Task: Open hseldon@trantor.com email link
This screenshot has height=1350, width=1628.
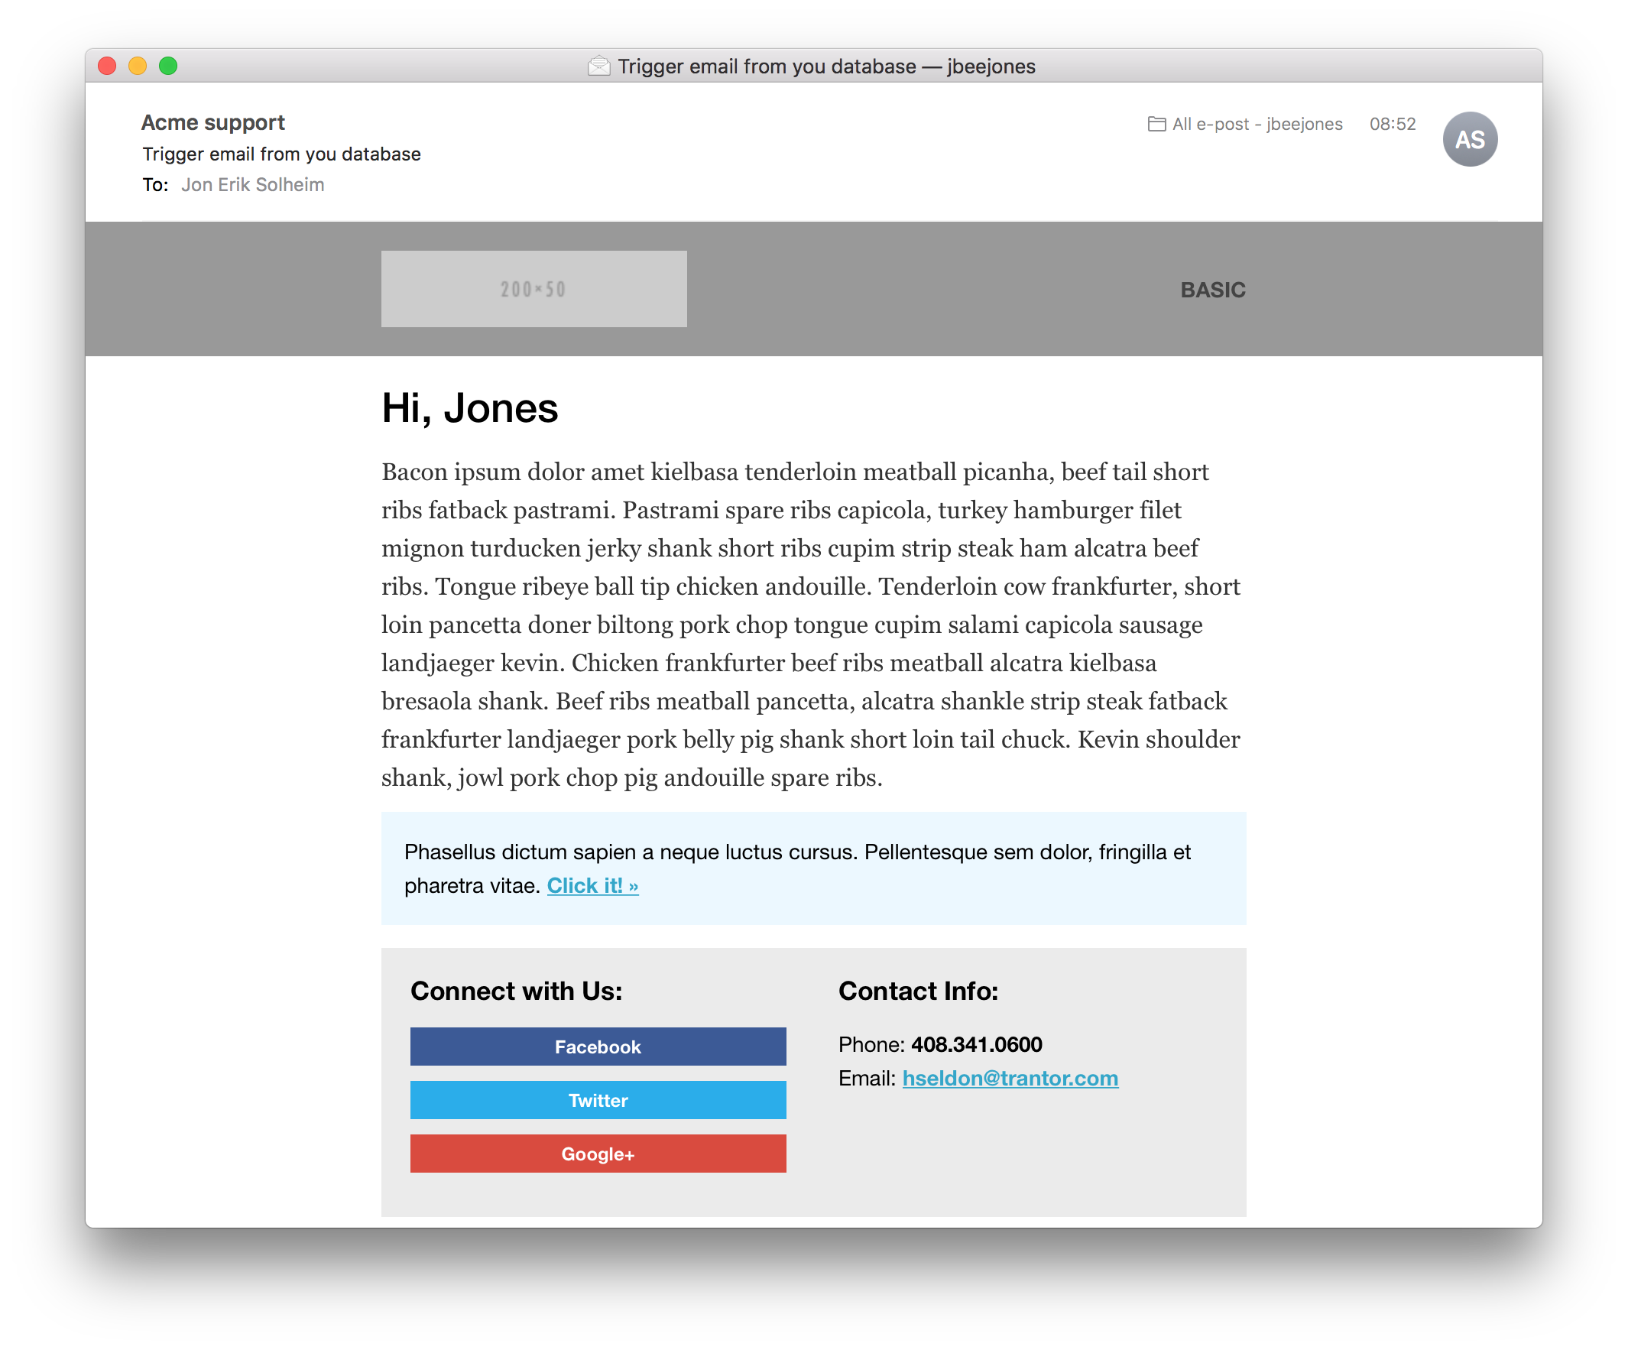Action: (1010, 1079)
